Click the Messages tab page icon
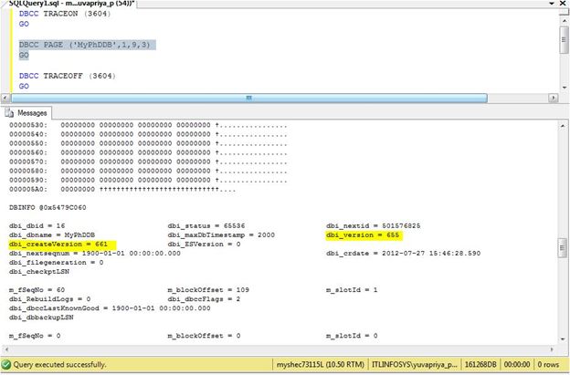This screenshot has height=375, width=570. 9,113
